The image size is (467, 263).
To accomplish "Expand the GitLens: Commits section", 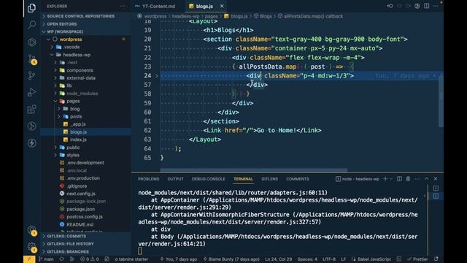I will (x=86, y=236).
